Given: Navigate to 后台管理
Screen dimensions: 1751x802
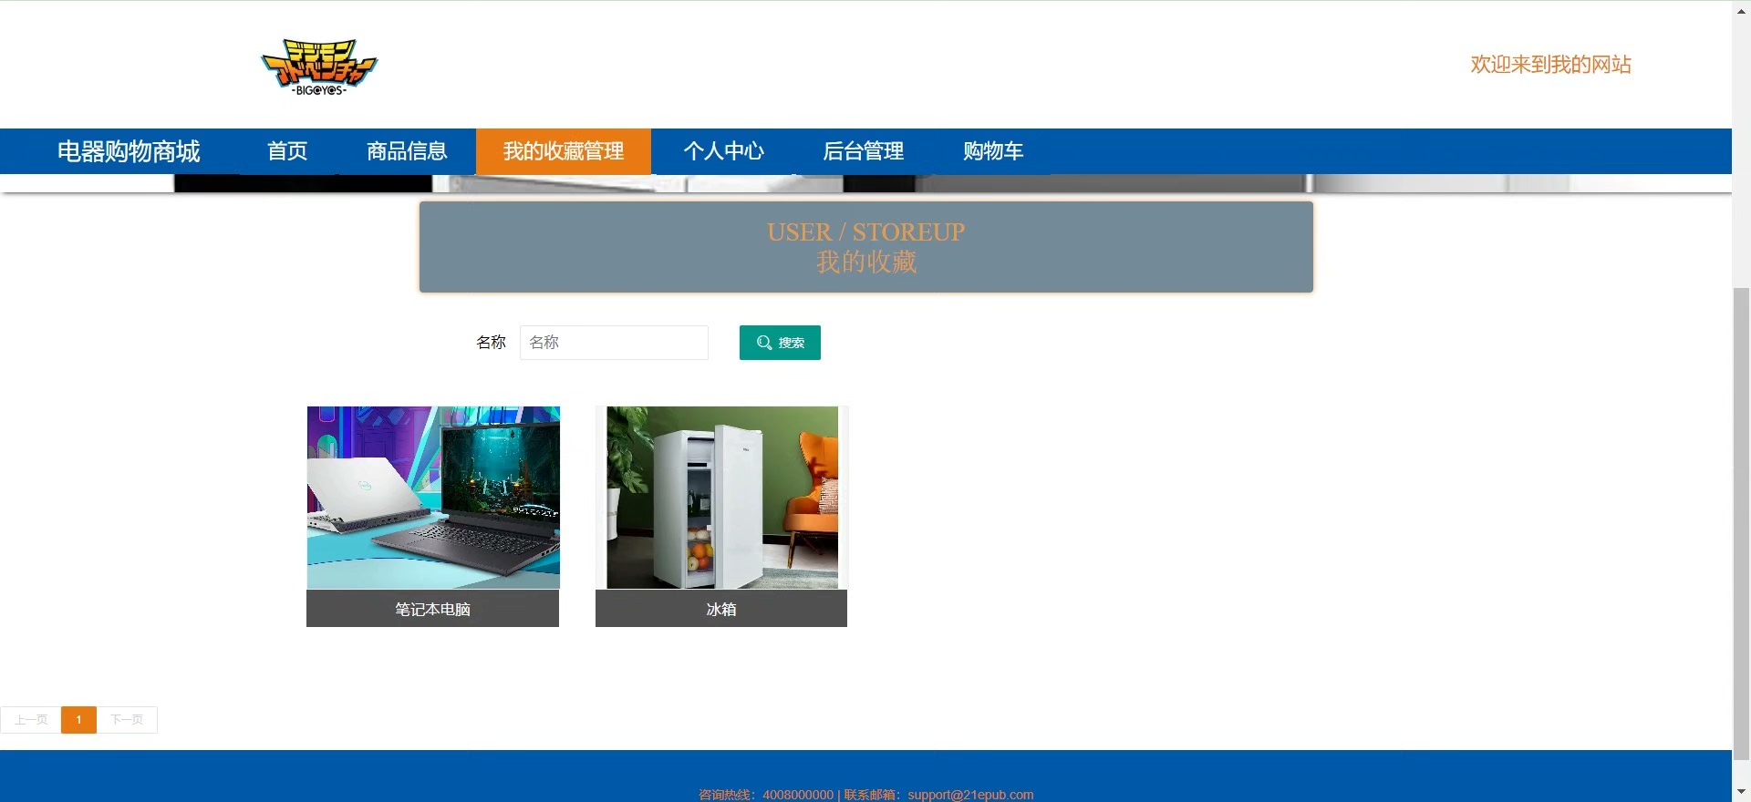Looking at the screenshot, I should click(x=864, y=151).
